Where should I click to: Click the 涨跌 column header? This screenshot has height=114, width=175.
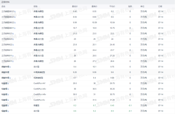click(130, 6)
